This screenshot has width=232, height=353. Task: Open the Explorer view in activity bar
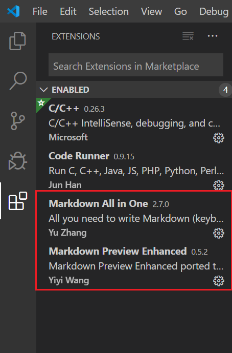[x=17, y=41]
